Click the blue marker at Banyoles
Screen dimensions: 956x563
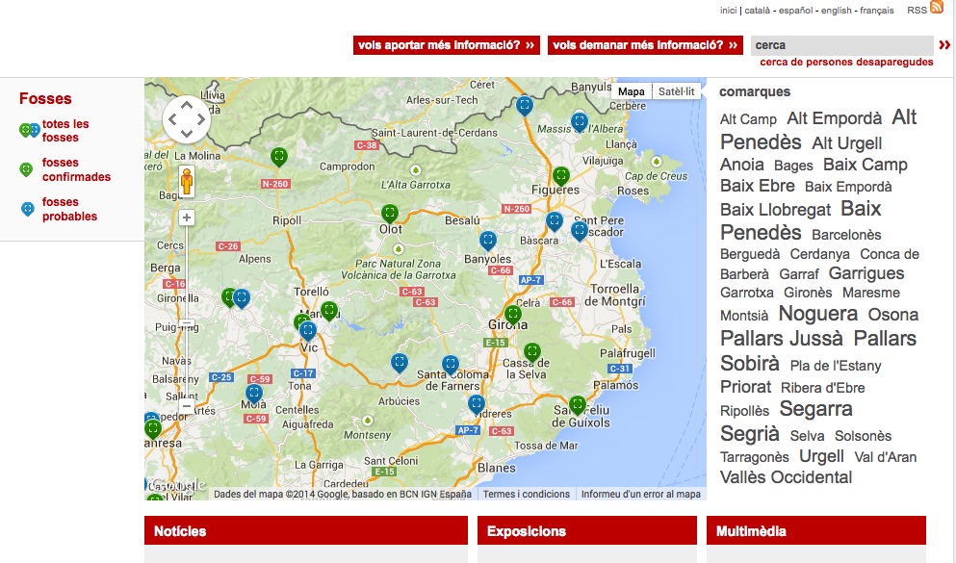(488, 241)
